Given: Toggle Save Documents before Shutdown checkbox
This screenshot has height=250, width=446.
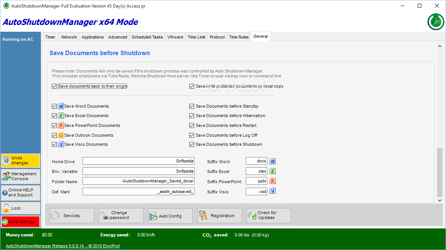Looking at the screenshot, I should click(x=192, y=144).
